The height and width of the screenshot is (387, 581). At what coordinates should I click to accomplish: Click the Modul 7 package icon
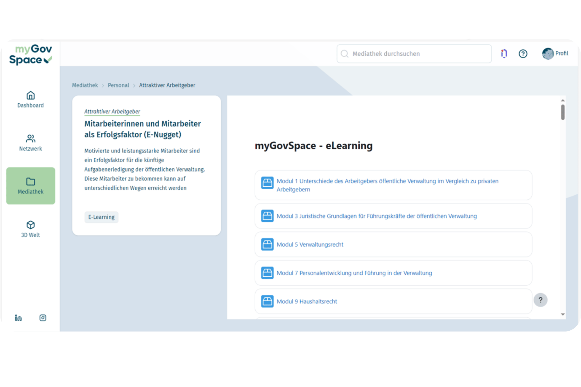pyautogui.click(x=267, y=273)
